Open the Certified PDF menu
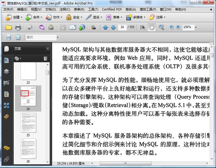The width and height of the screenshot is (216, 168). (x=112, y=9)
